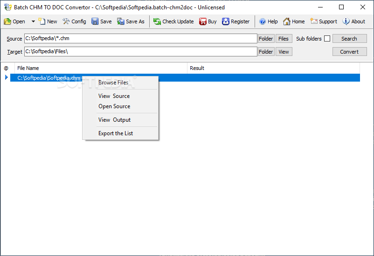Select View Output in context menu
374x256 pixels.
click(x=120, y=120)
